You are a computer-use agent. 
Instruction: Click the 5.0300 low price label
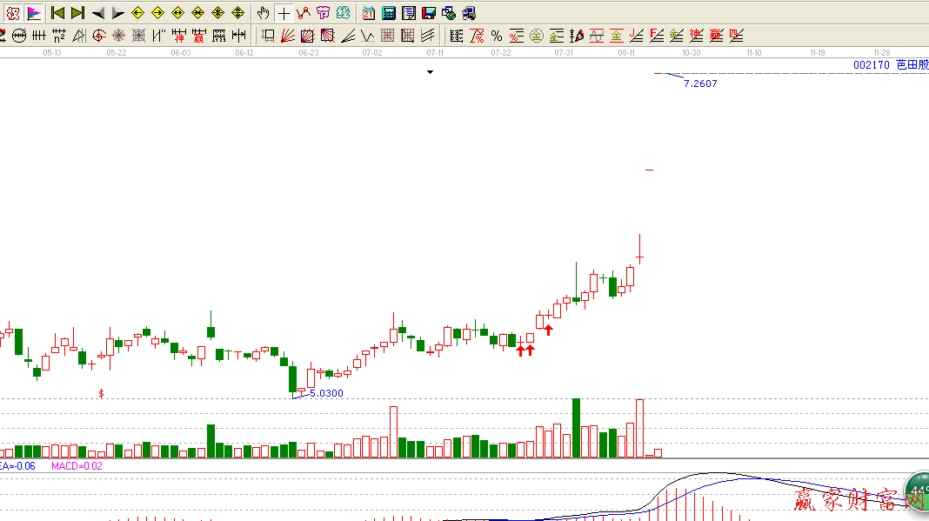[326, 393]
